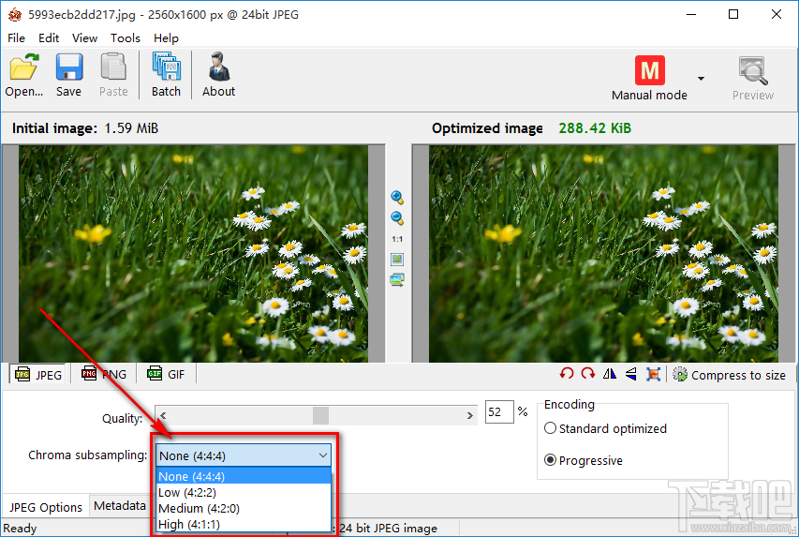
Task: Set zoom to 1:1 actual size
Action: (397, 239)
